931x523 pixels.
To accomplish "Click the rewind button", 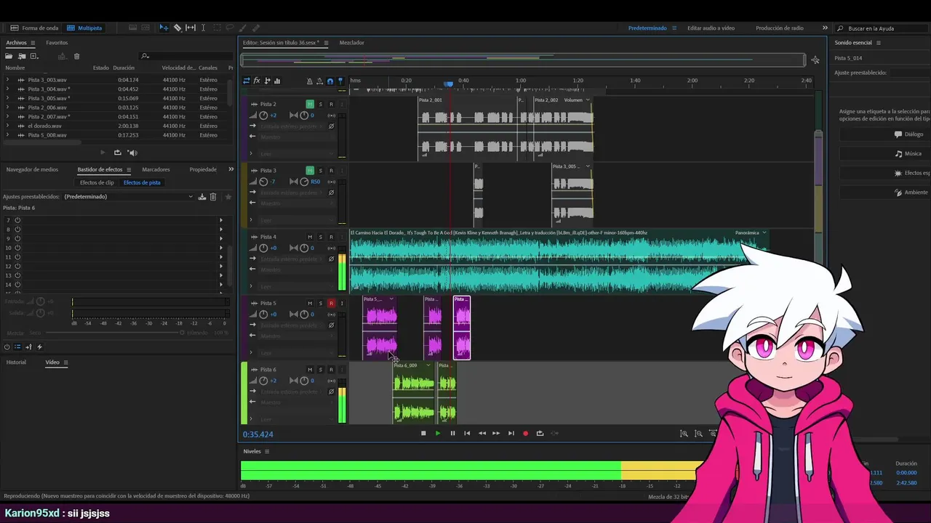I will (482, 433).
